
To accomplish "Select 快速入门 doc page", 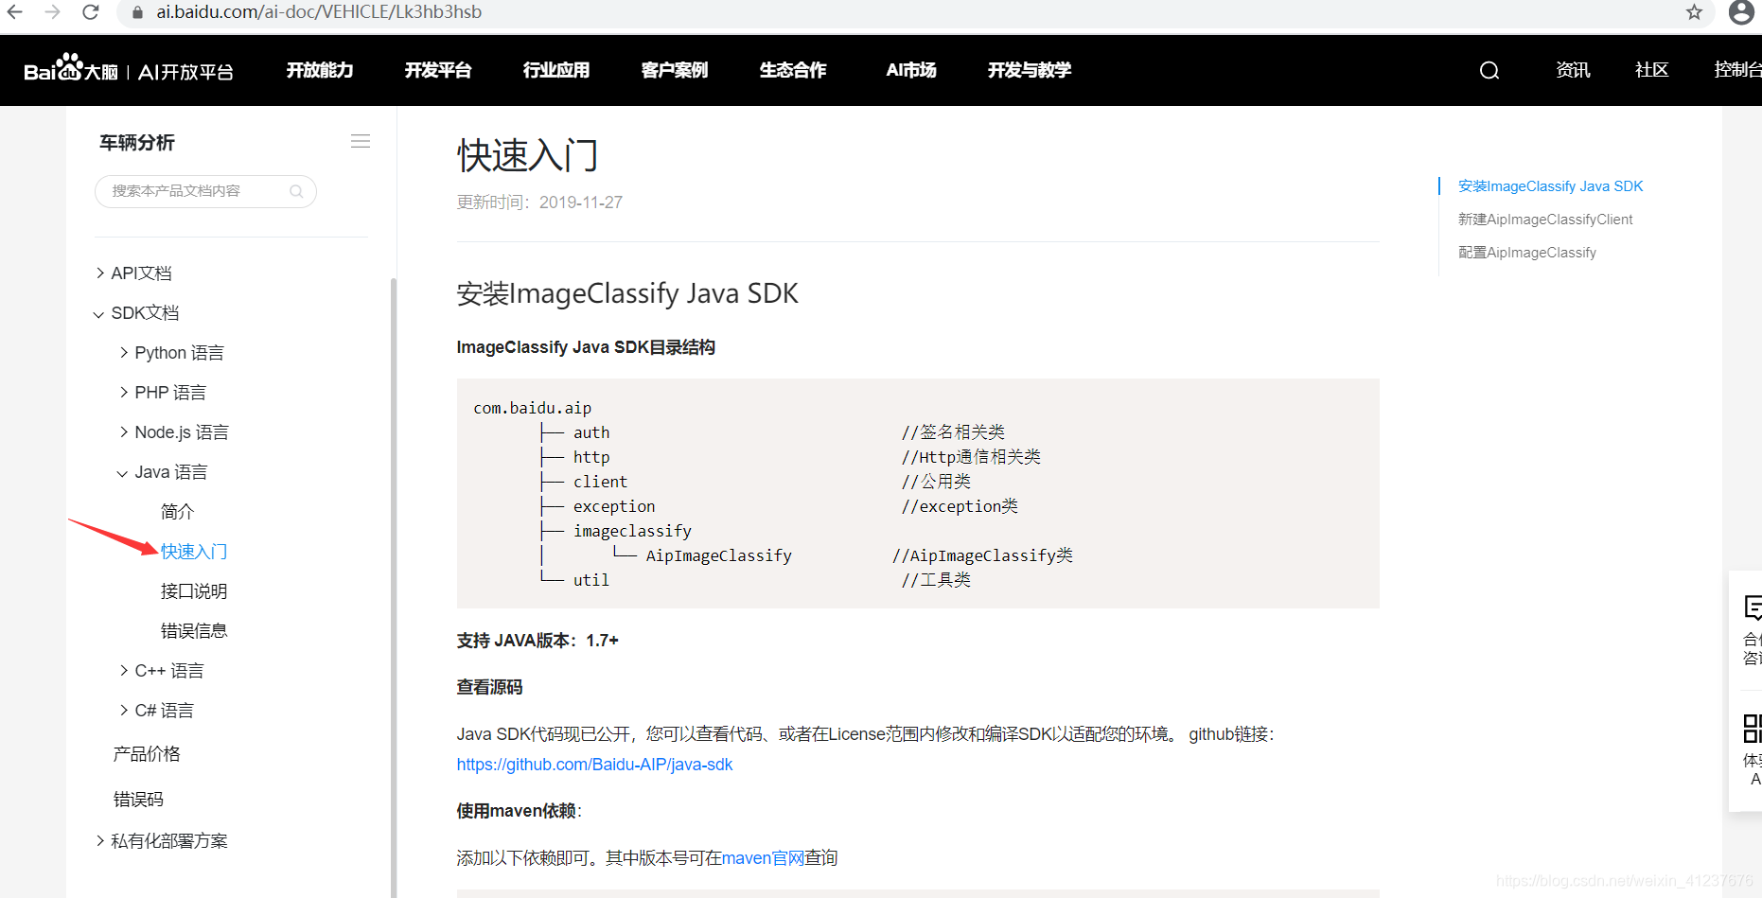I will [194, 552].
